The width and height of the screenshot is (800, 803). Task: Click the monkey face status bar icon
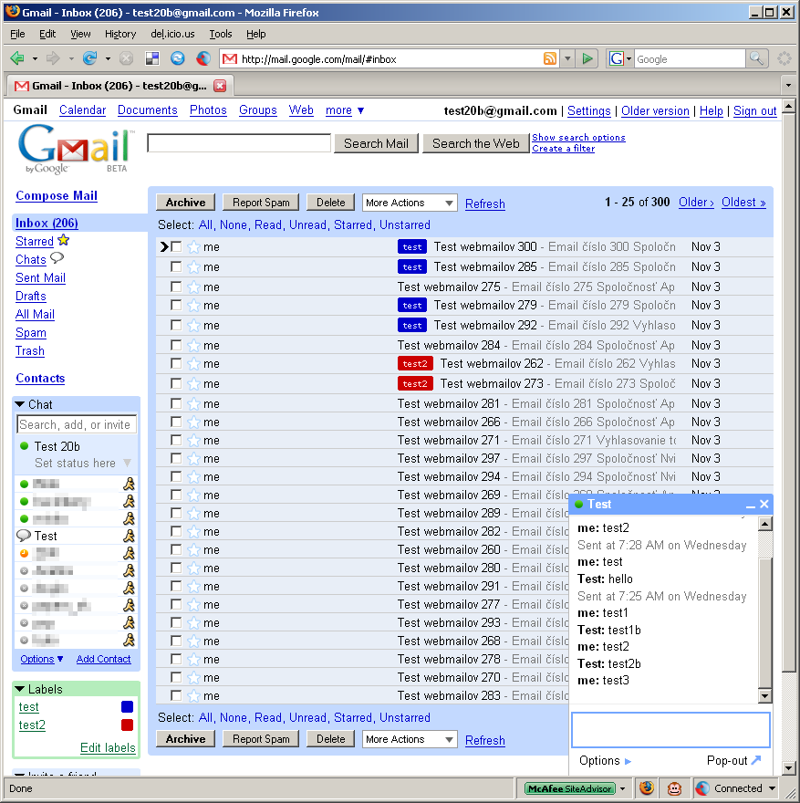tap(675, 788)
